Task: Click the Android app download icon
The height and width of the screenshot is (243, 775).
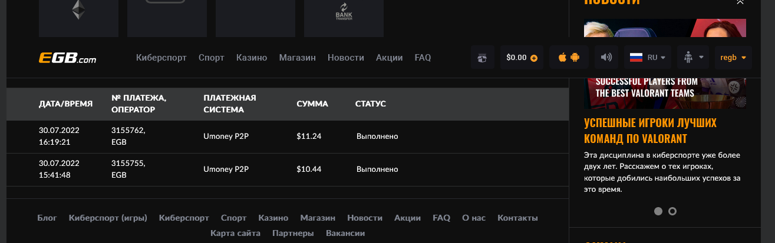Action: click(575, 58)
